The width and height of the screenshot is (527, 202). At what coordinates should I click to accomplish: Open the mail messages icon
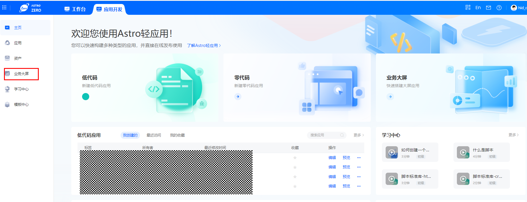489,8
